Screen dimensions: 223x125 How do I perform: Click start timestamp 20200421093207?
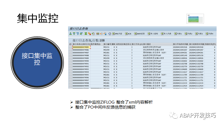180,50
